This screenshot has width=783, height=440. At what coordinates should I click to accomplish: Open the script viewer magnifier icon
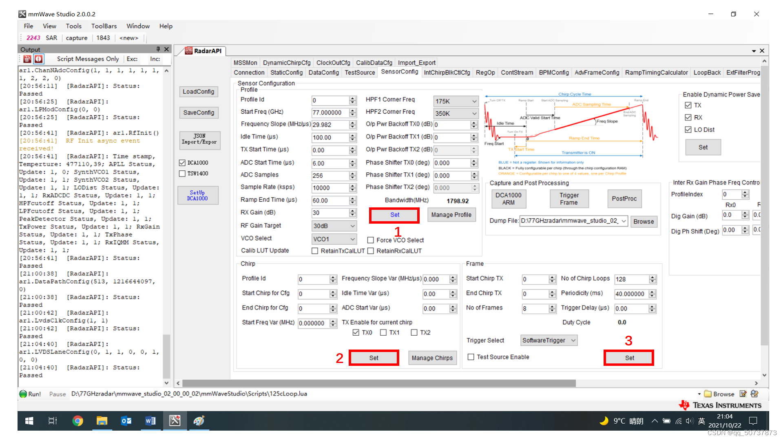(x=754, y=394)
